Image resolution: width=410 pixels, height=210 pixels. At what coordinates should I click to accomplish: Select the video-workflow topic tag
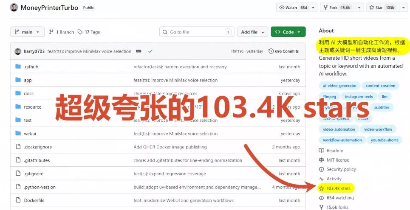pyautogui.click(x=378, y=129)
